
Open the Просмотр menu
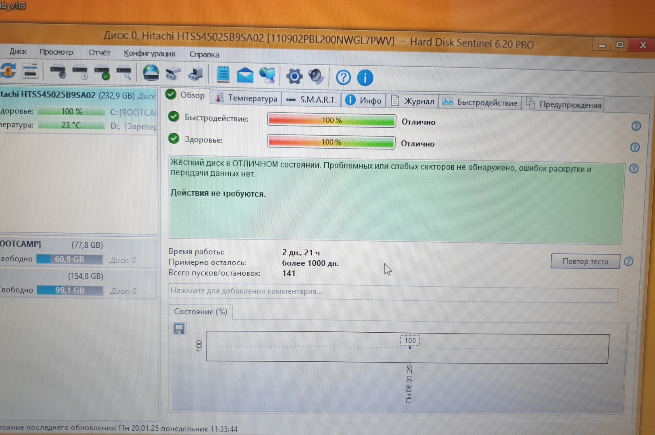click(56, 52)
